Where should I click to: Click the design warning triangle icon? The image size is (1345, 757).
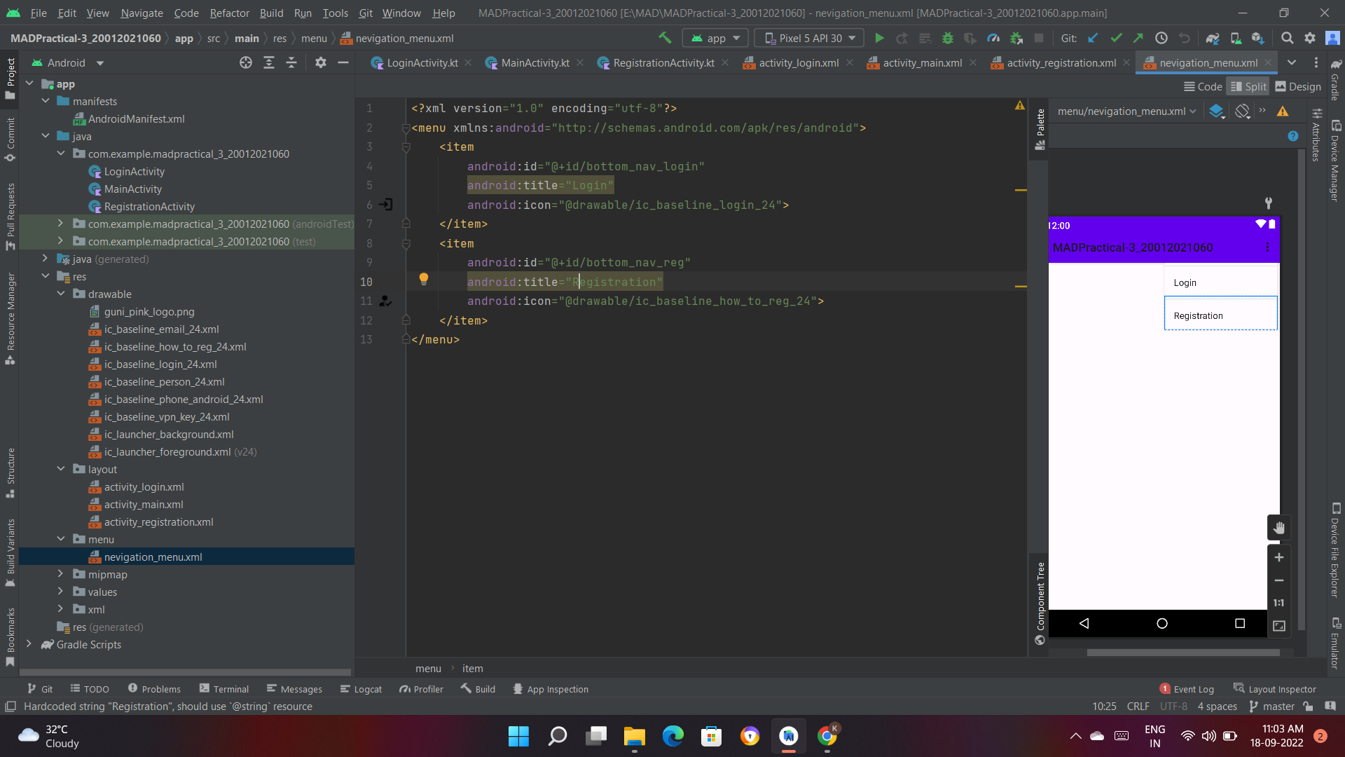click(1283, 111)
